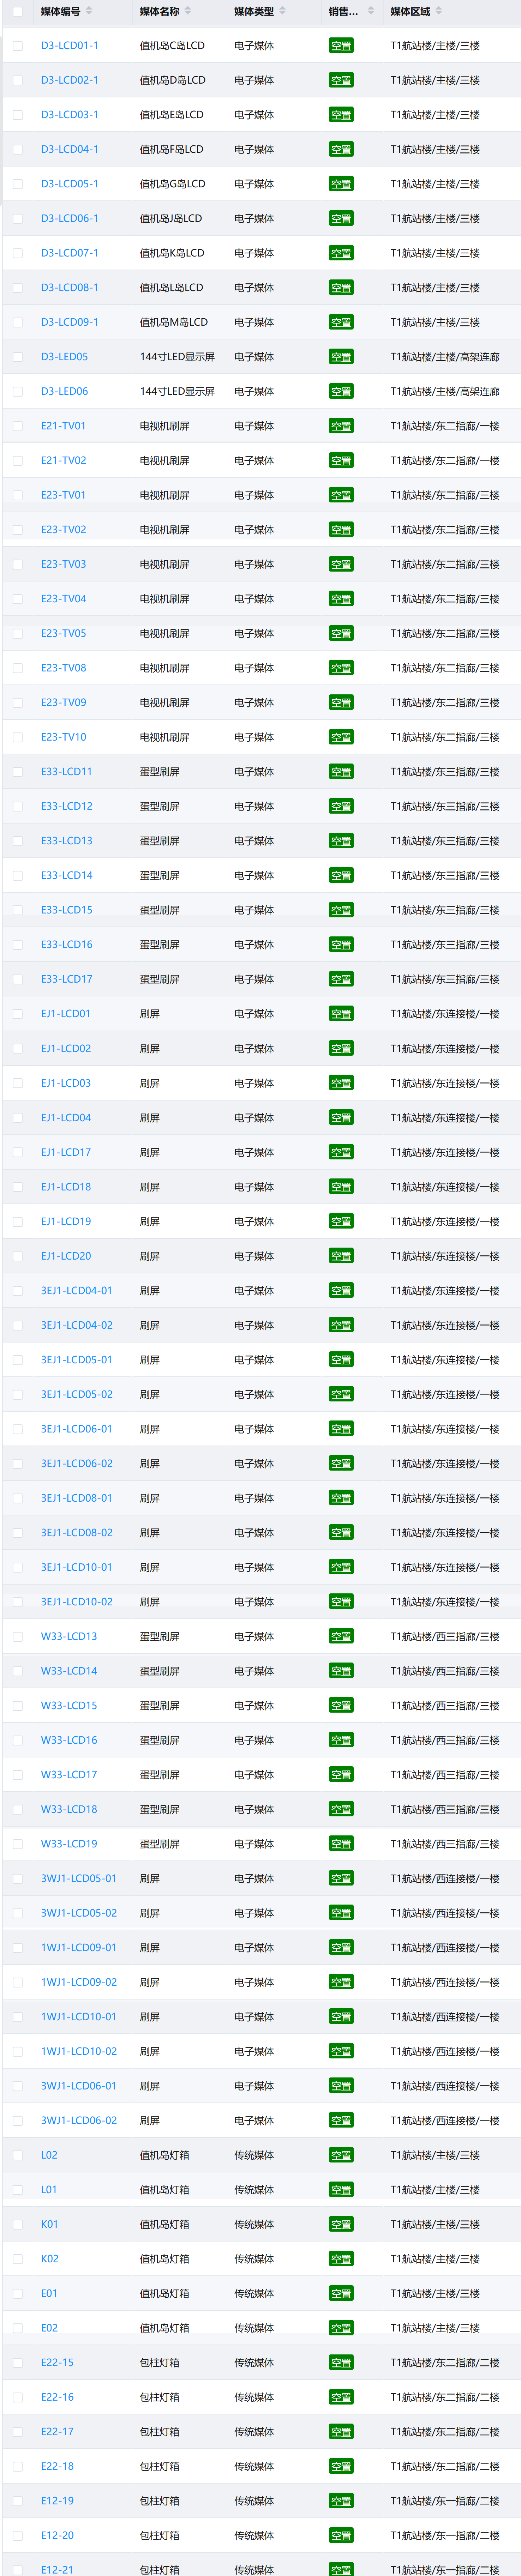Viewport: 521px width, 2576px height.
Task: Open media link W33-LCD16
Action: click(69, 1741)
